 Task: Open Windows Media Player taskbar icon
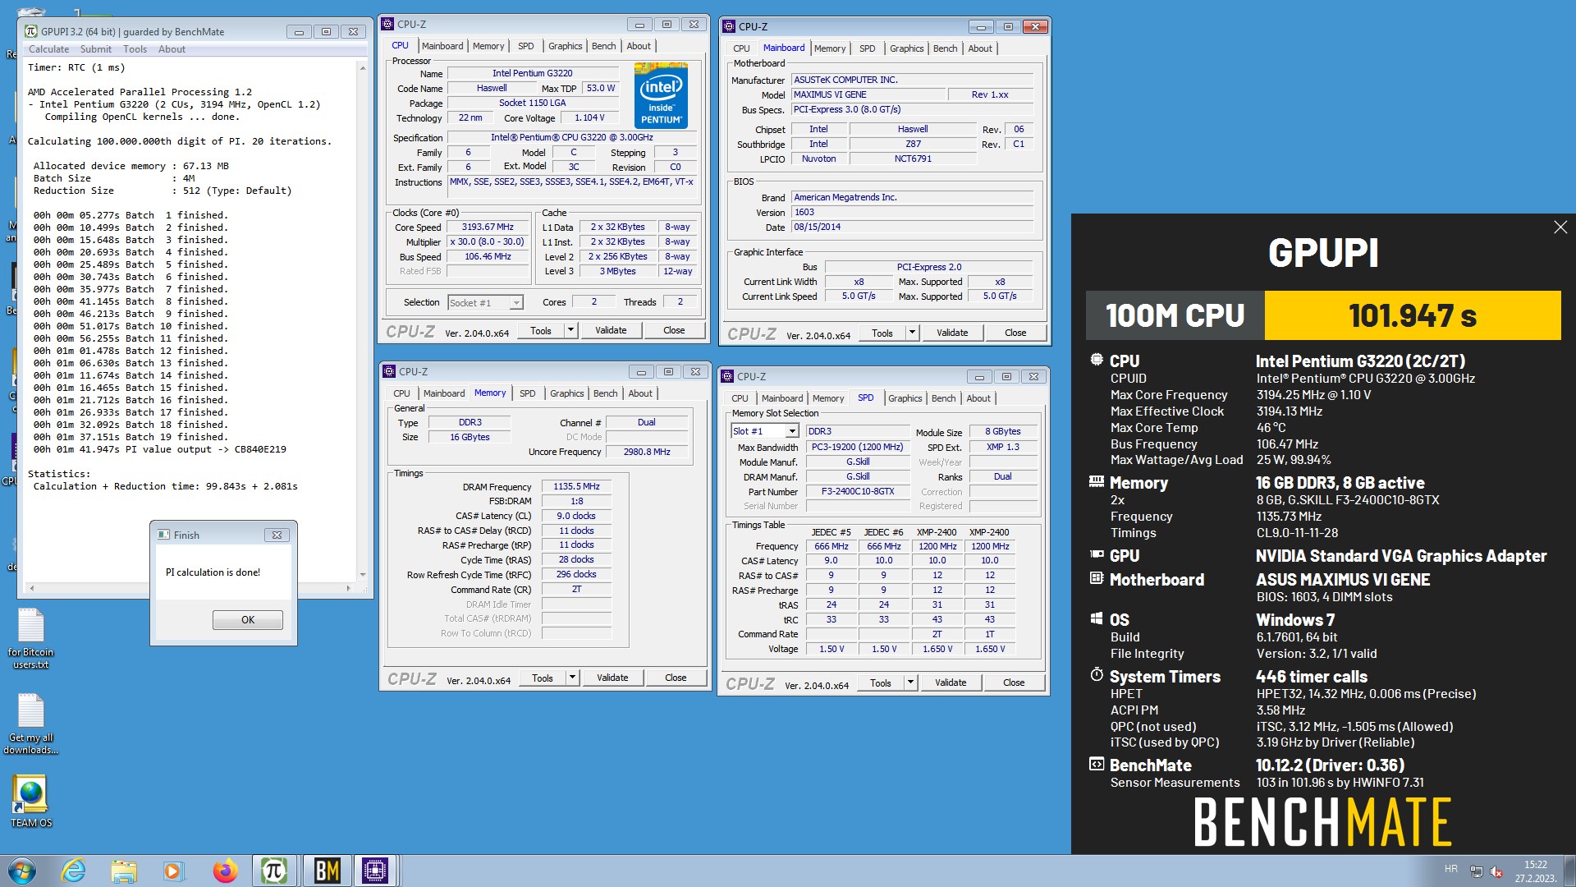click(x=173, y=871)
